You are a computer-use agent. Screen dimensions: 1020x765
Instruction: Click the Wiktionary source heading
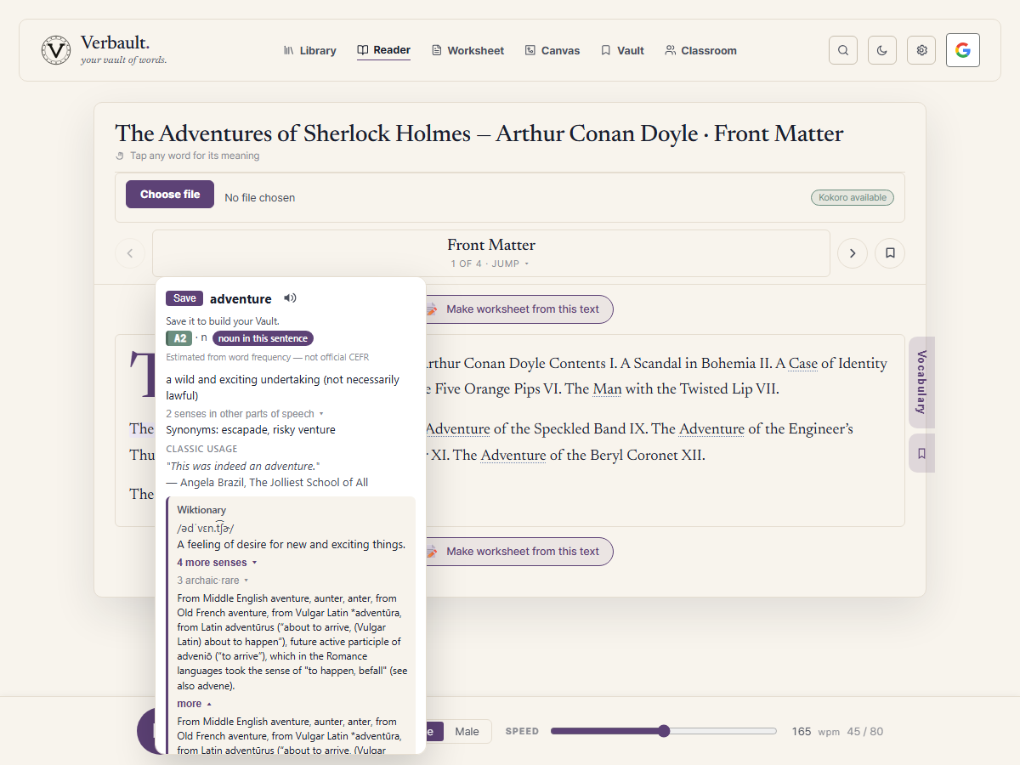pyautogui.click(x=201, y=510)
